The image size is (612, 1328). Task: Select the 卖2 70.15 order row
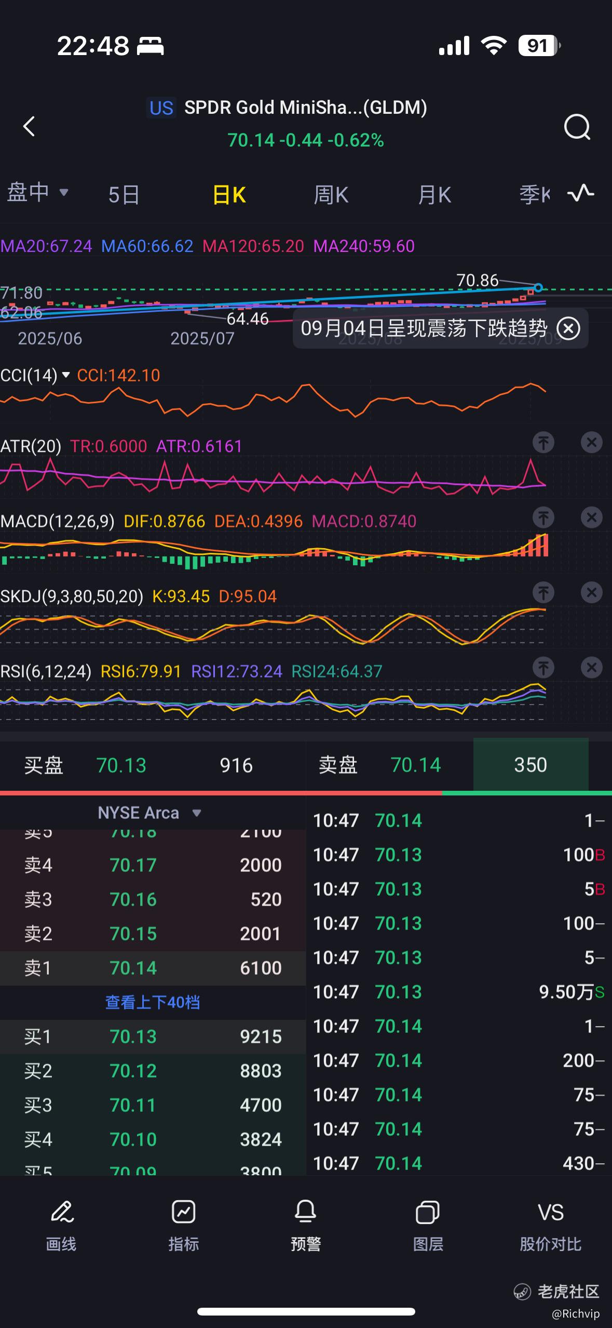click(x=153, y=934)
